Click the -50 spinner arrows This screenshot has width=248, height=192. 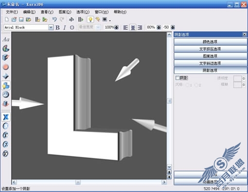tap(173, 27)
